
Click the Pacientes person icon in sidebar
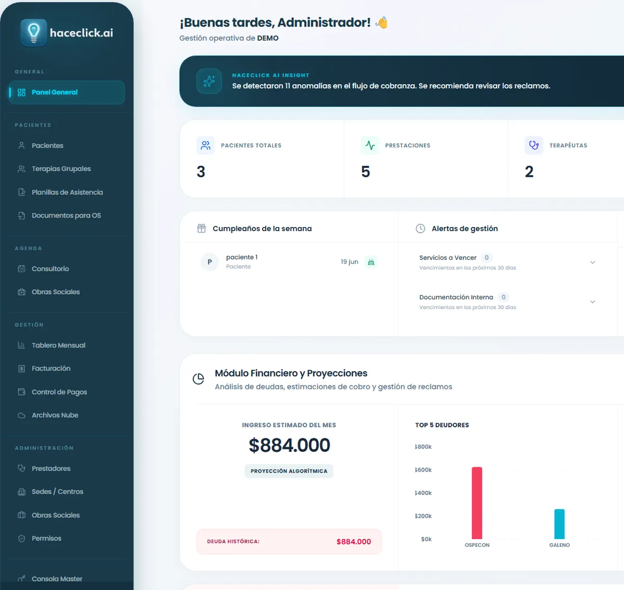point(21,145)
